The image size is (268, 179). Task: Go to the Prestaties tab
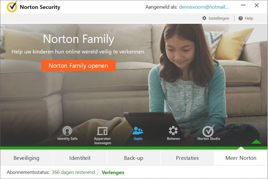(x=187, y=158)
